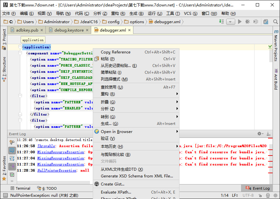Open the Terminal tool window button

pyautogui.click(x=21, y=188)
